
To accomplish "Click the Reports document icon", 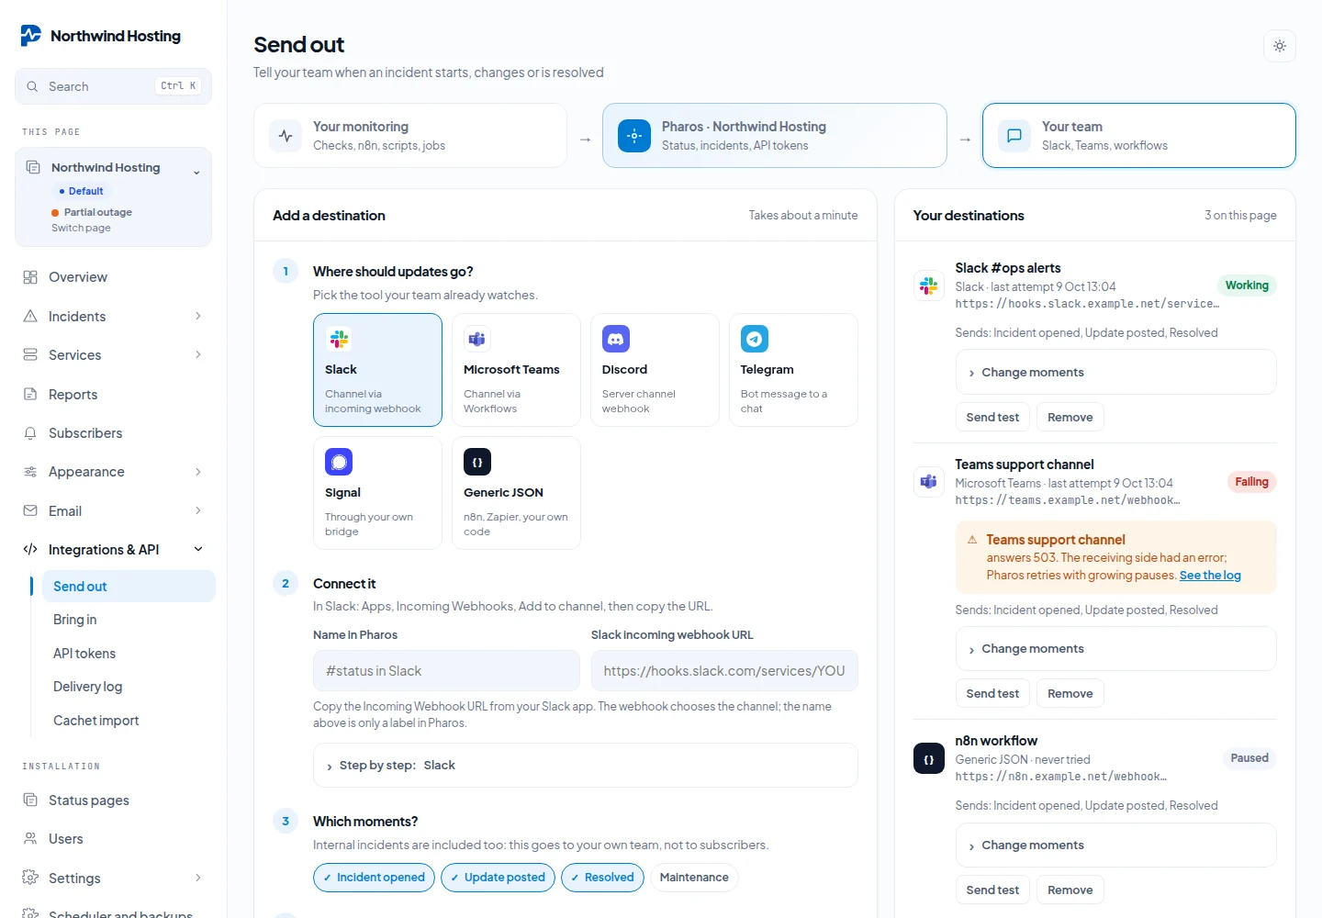I will (x=30, y=394).
